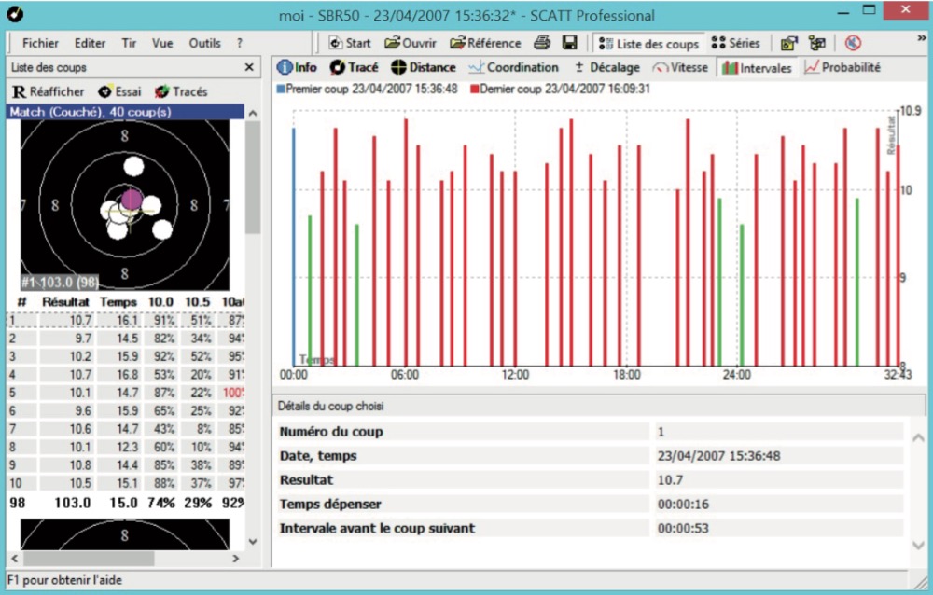This screenshot has height=595, width=933.
Task: Select shot row 7 with result 10.6
Action: click(x=126, y=428)
